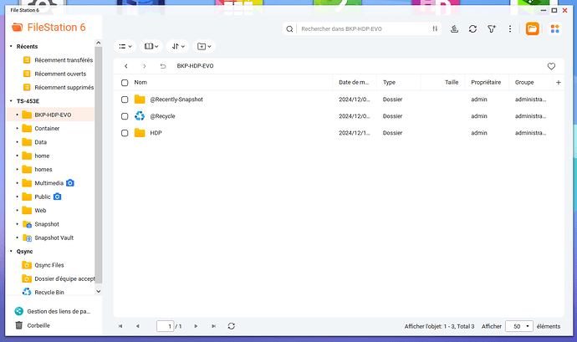Open the smart filter funnel icon

[492, 28]
